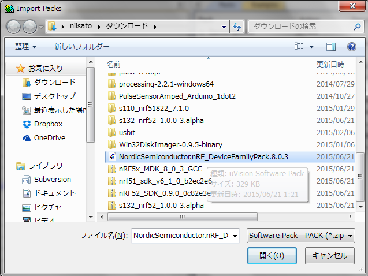Click the change view icon in the toolbar
Viewport: 368px width, 276px height.
(x=299, y=46)
